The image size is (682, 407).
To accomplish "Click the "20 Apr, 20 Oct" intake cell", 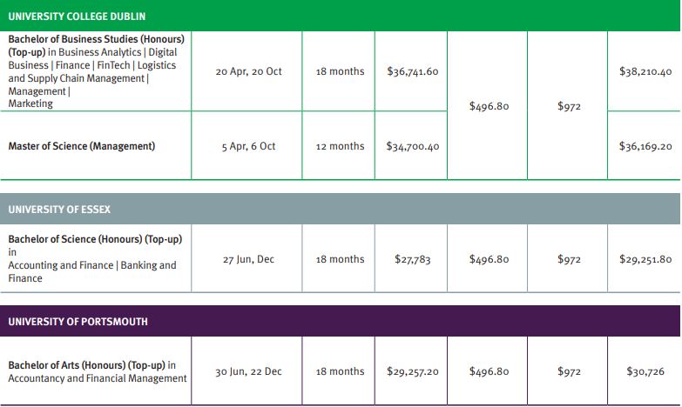I will pyautogui.click(x=248, y=71).
